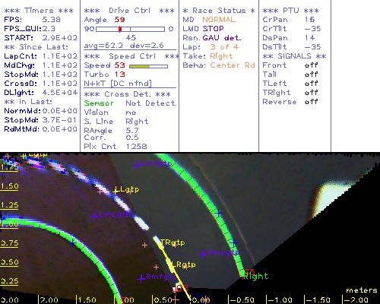Click the NORMAL mode value
The height and width of the screenshot is (304, 380).
click(x=219, y=20)
